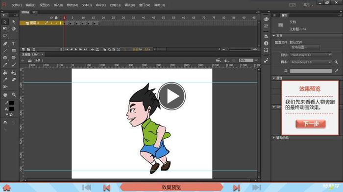Open the Flash Player target dropdown
The image size is (343, 192).
[311, 55]
